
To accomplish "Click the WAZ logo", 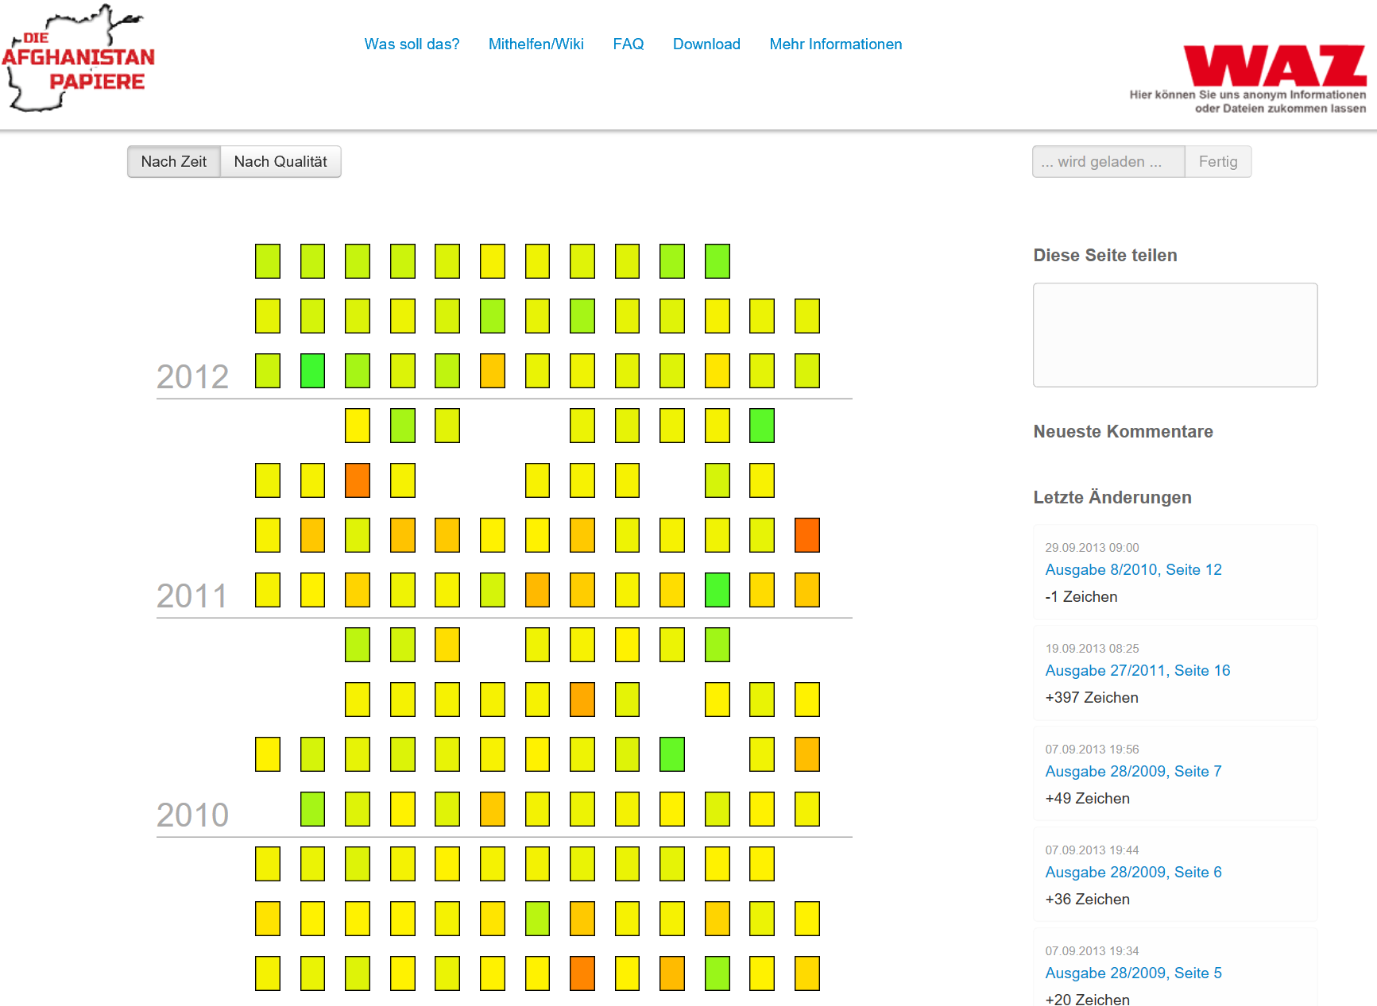I will click(1274, 65).
